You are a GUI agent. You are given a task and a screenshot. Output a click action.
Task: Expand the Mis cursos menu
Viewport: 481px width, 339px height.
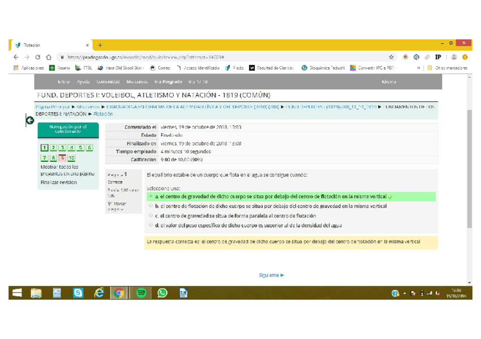(x=137, y=82)
